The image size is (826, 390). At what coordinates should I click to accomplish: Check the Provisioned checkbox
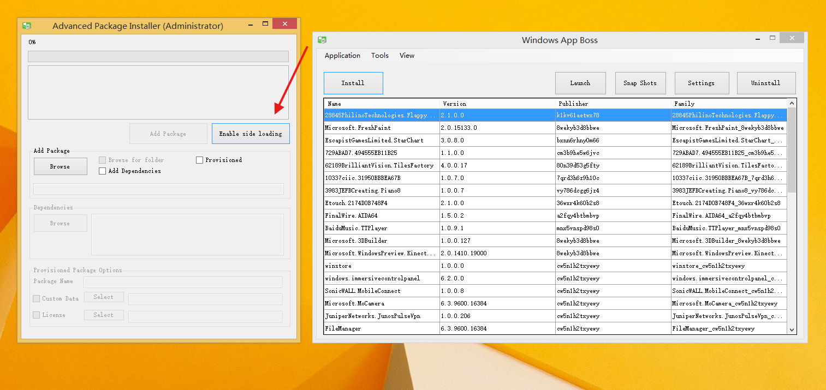pyautogui.click(x=200, y=160)
